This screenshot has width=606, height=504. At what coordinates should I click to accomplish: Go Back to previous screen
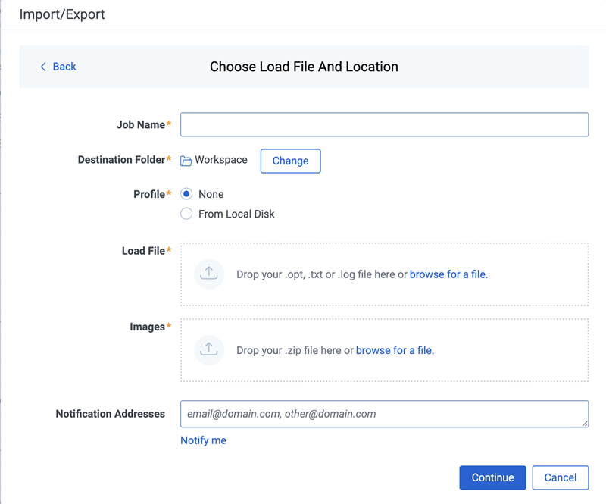point(58,67)
